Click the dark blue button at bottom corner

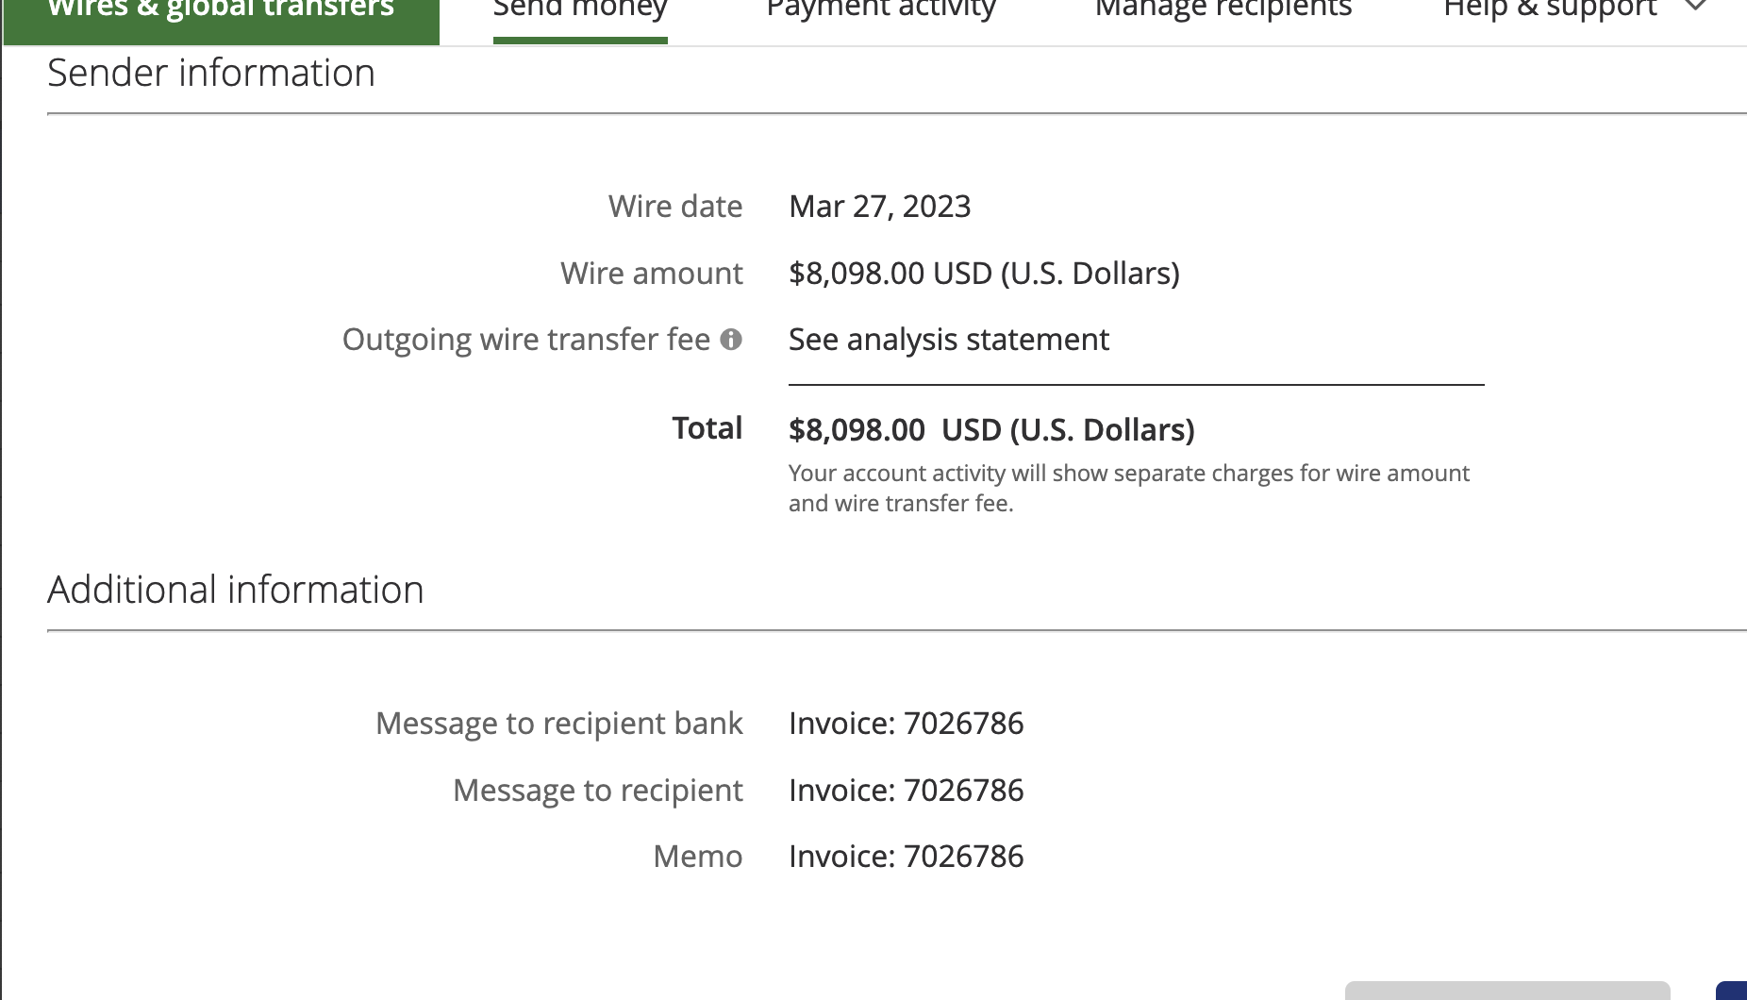(x=1733, y=991)
